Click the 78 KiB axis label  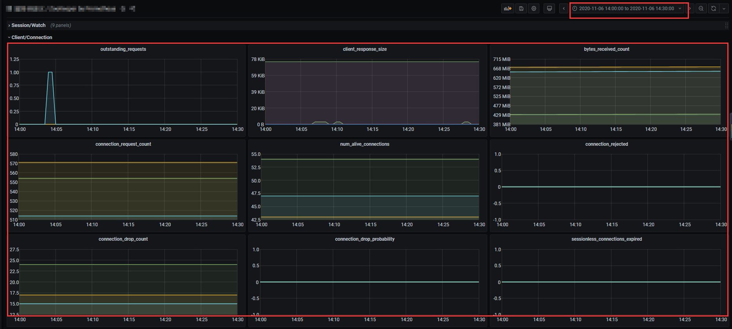(x=258, y=59)
